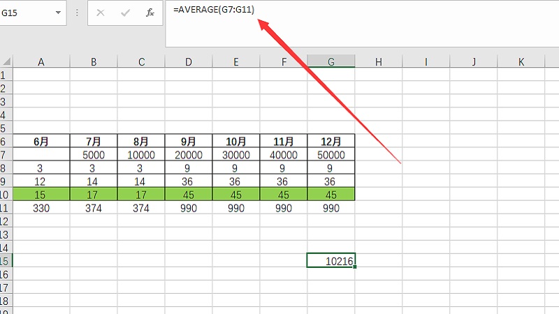559x314 pixels.
Task: Select row 15 header
Action: 6,260
